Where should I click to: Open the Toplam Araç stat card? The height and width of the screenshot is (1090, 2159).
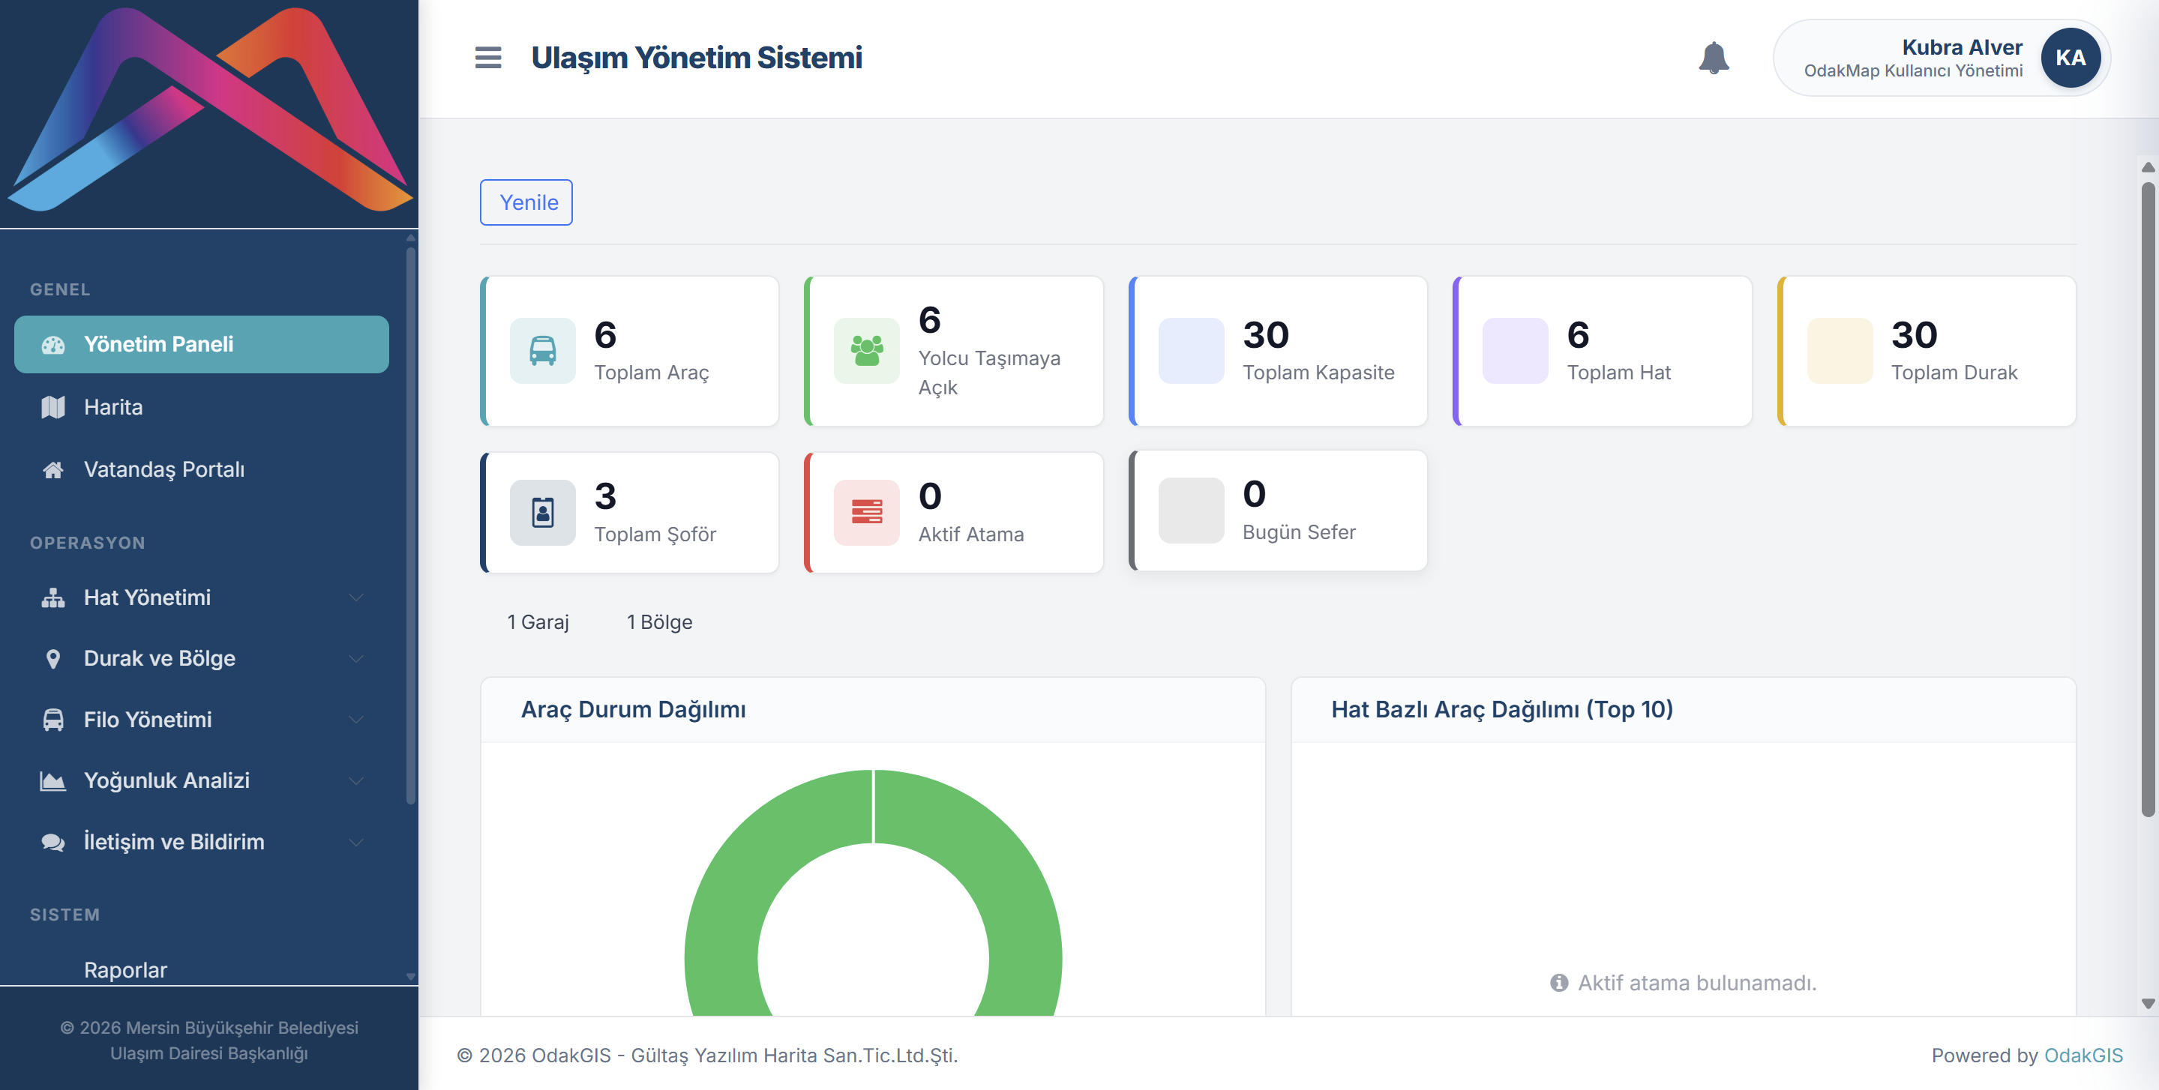pos(629,351)
